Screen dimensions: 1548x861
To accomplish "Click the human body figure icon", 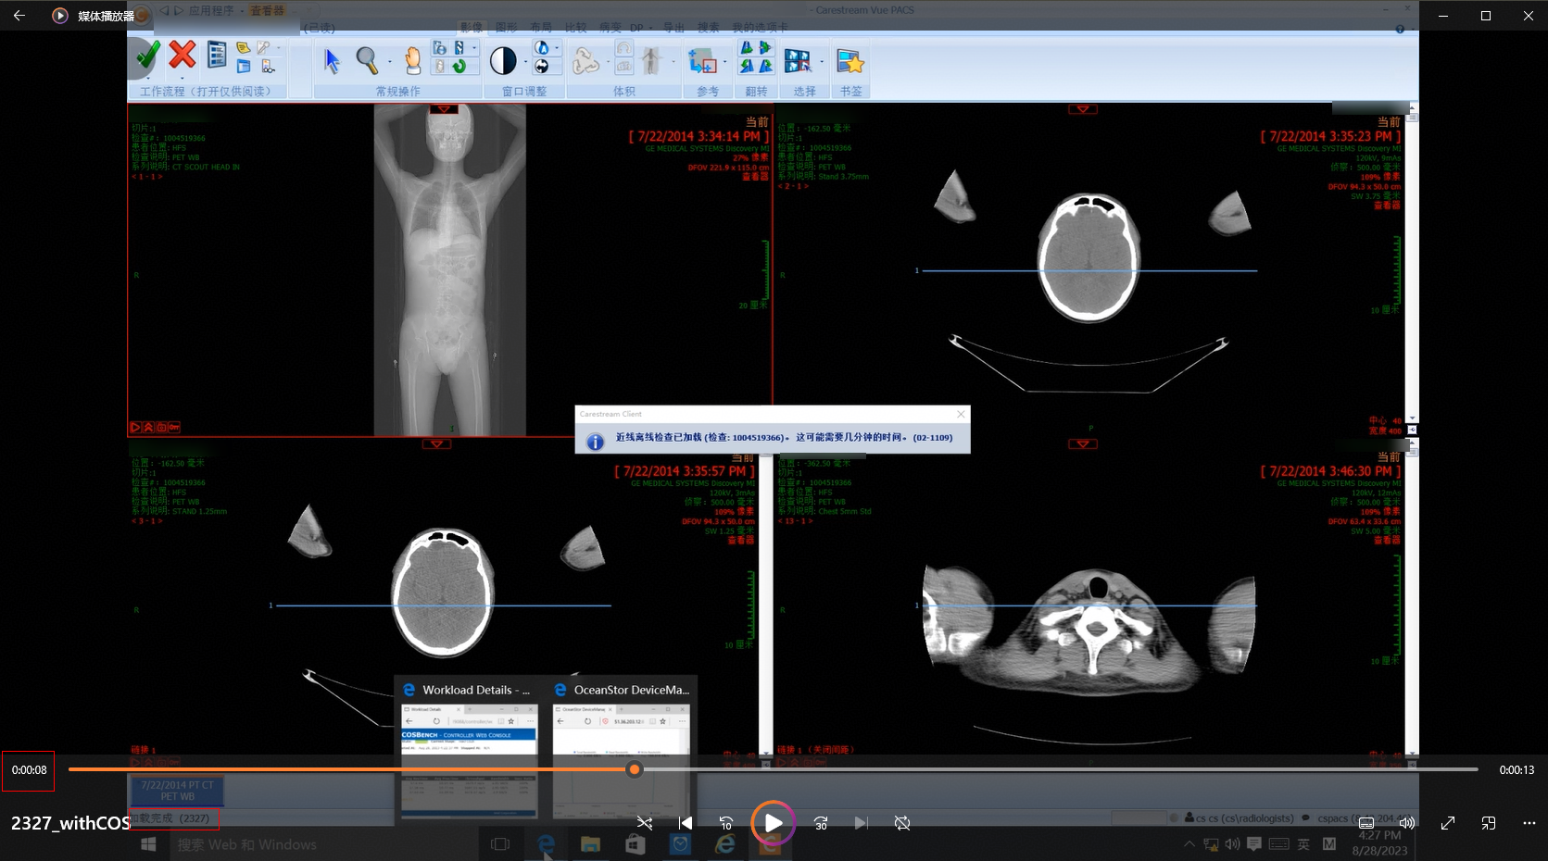I will tap(651, 61).
